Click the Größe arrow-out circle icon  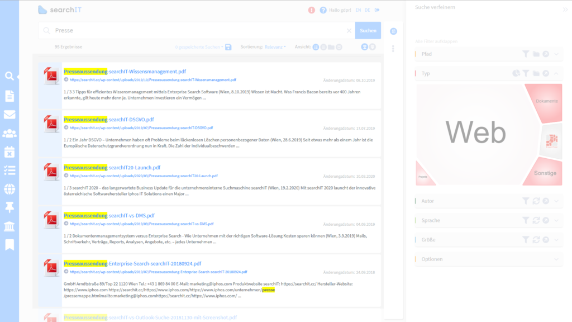(x=546, y=239)
